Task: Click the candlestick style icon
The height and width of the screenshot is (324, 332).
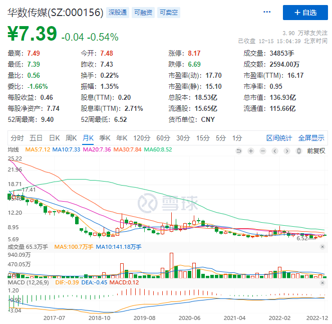Action: (299, 151)
